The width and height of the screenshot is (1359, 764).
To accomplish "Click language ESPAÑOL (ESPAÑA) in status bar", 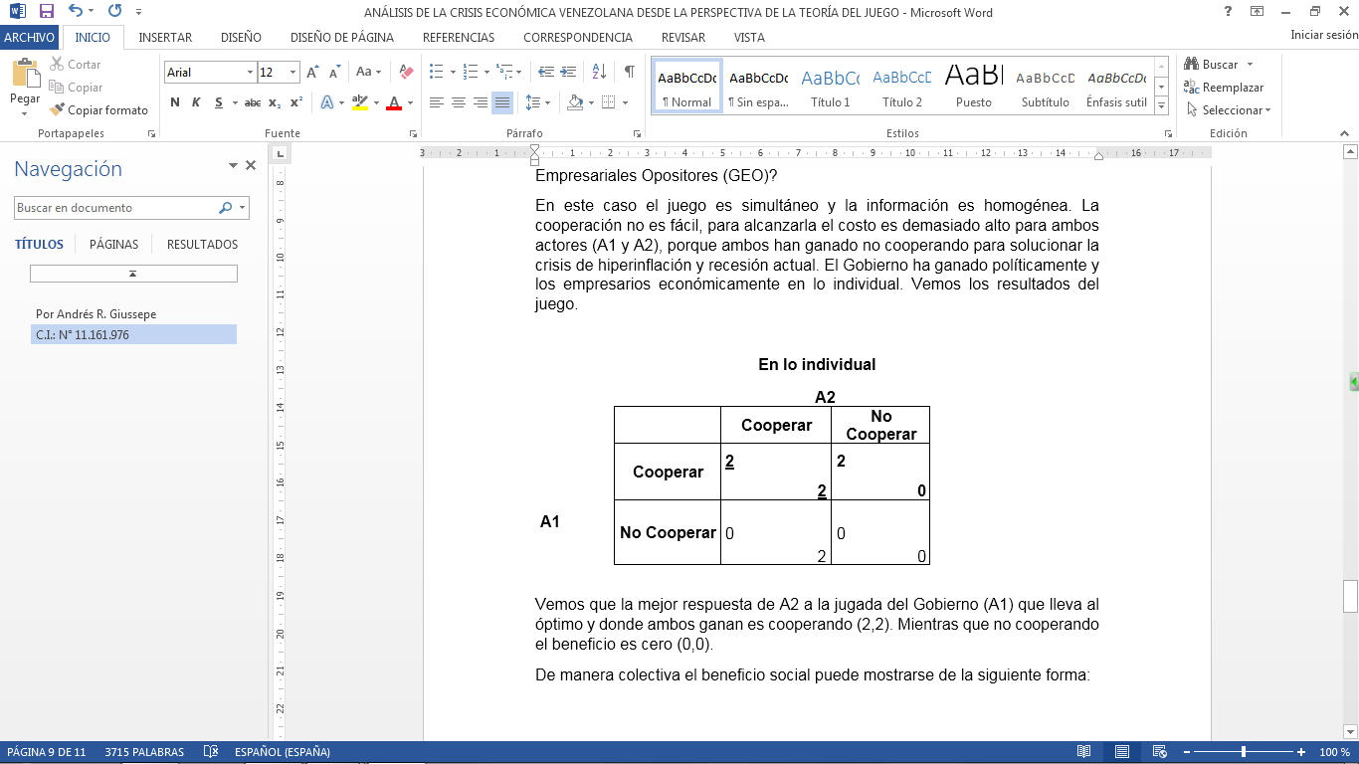I will (283, 752).
